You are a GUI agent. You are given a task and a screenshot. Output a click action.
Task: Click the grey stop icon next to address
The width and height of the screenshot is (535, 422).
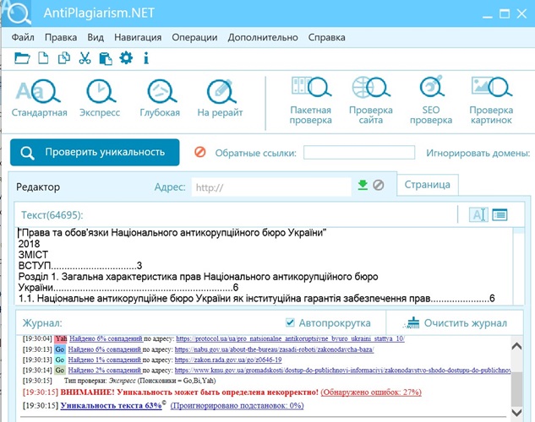[x=378, y=185]
